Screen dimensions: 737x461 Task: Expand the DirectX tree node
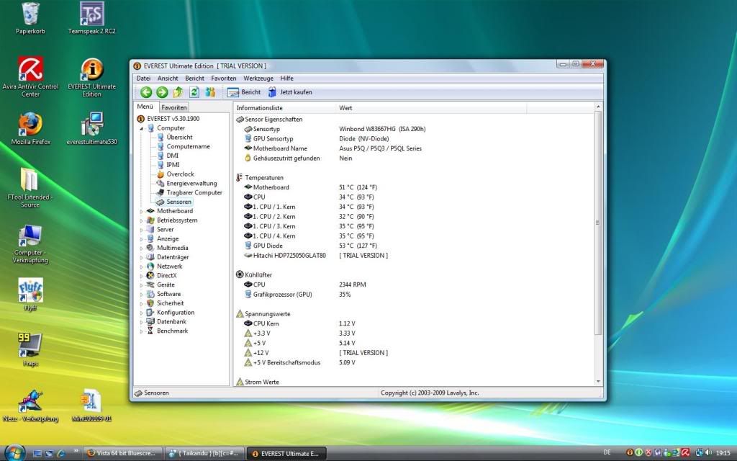click(x=142, y=276)
